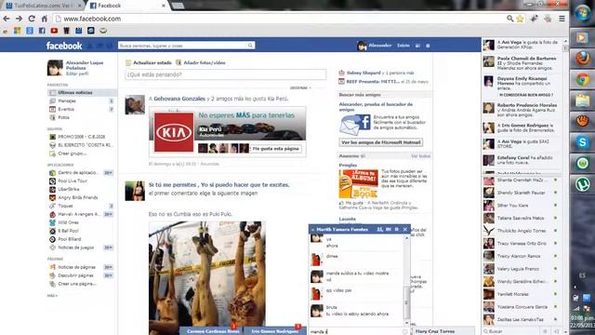595x335 pixels.
Task: Open Ver todos link next to Anuncios
Action: click(x=420, y=156)
